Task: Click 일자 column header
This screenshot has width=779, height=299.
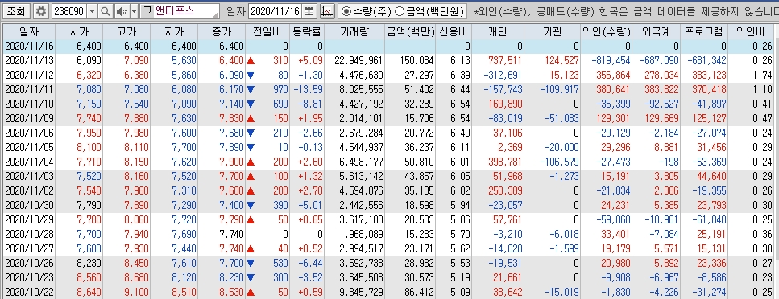Action: (x=29, y=32)
